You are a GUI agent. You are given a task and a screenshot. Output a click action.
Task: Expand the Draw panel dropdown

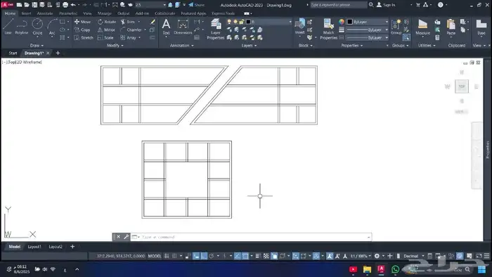coord(37,46)
